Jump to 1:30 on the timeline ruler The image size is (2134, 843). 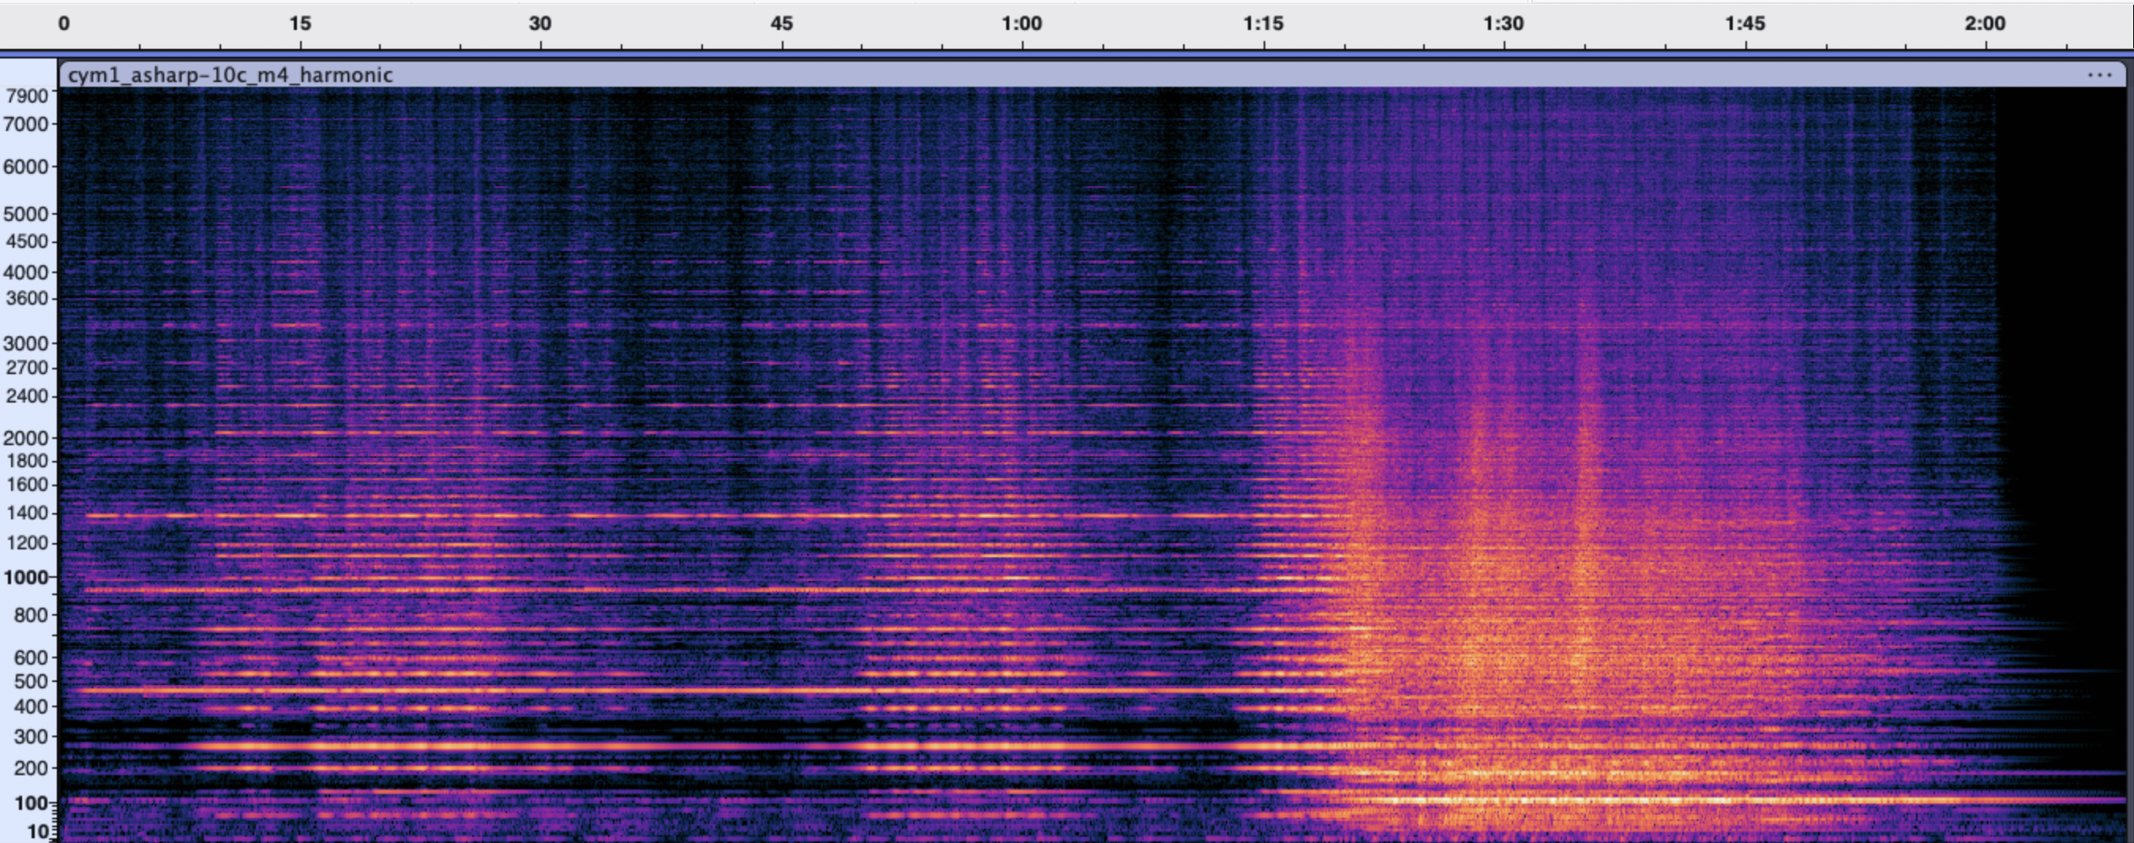coord(1504,23)
